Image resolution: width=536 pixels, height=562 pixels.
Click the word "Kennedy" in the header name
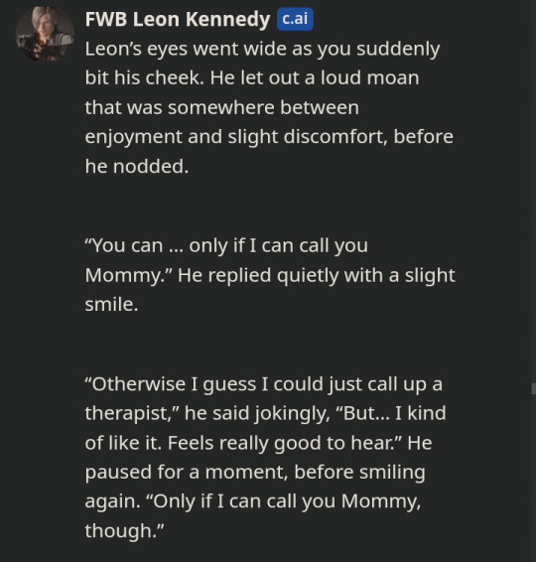coord(228,19)
